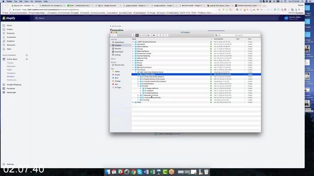The image size is (314, 176).
Task: Switch Finder to list view
Action: click(137, 35)
